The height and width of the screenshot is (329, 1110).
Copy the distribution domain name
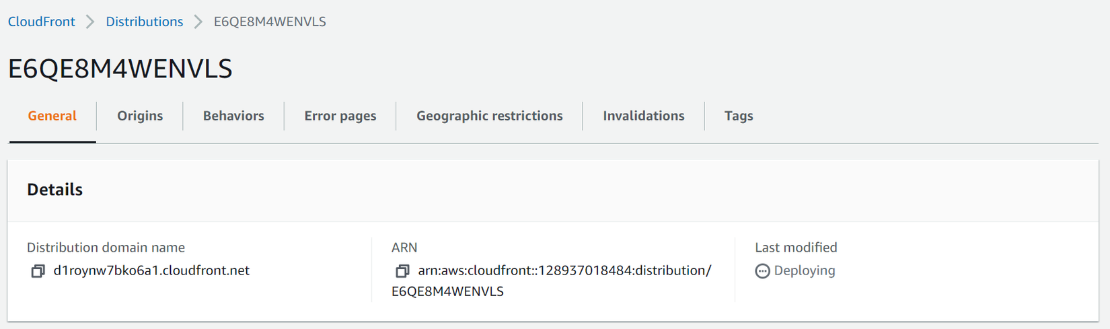[x=38, y=271]
